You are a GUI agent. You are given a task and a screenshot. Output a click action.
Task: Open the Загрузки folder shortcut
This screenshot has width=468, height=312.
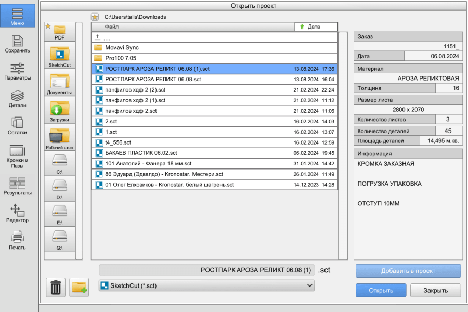[60, 110]
